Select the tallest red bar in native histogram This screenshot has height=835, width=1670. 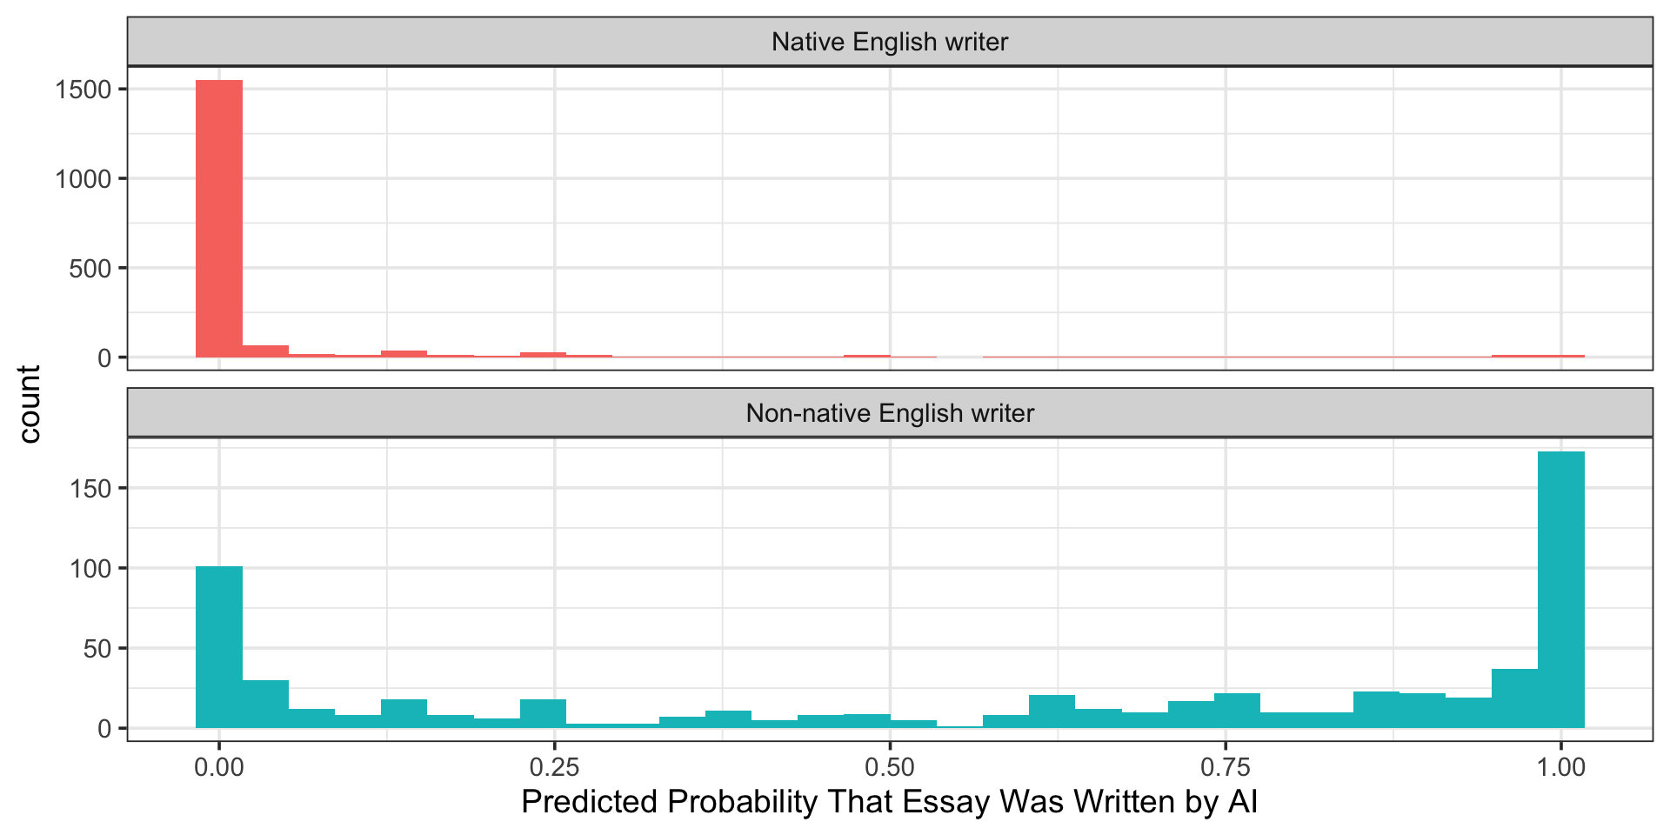219,218
